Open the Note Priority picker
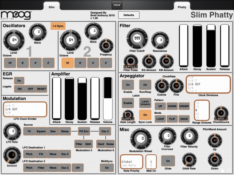The height and width of the screenshot is (175, 234). tap(131, 162)
